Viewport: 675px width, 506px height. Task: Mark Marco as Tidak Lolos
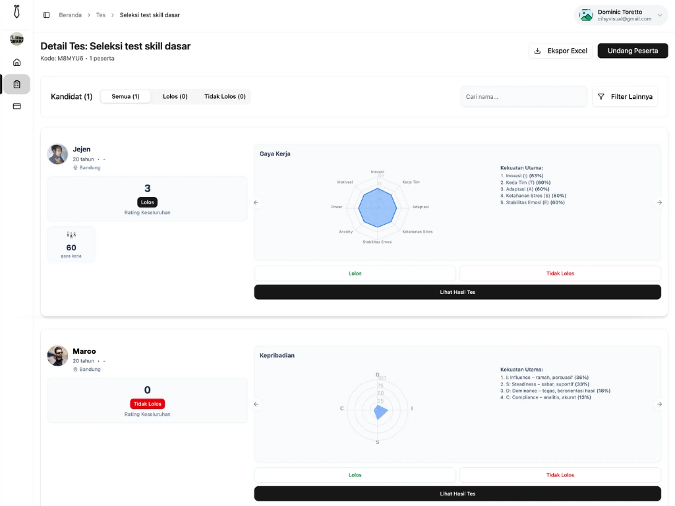coord(560,475)
